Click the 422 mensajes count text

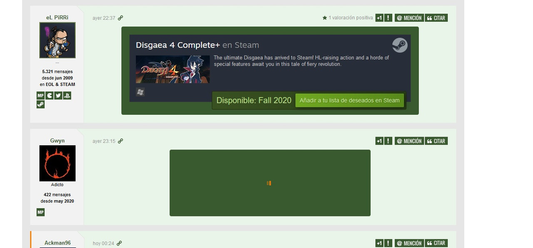[57, 194]
